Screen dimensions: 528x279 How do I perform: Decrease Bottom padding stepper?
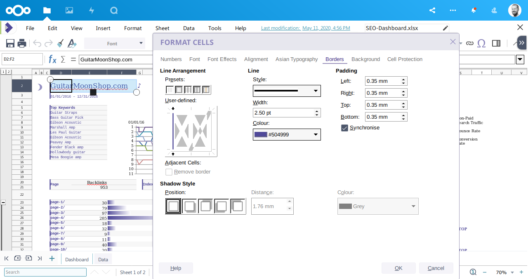(x=403, y=119)
